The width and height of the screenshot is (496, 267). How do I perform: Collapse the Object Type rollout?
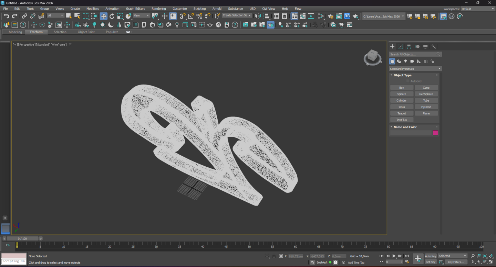pyautogui.click(x=402, y=75)
